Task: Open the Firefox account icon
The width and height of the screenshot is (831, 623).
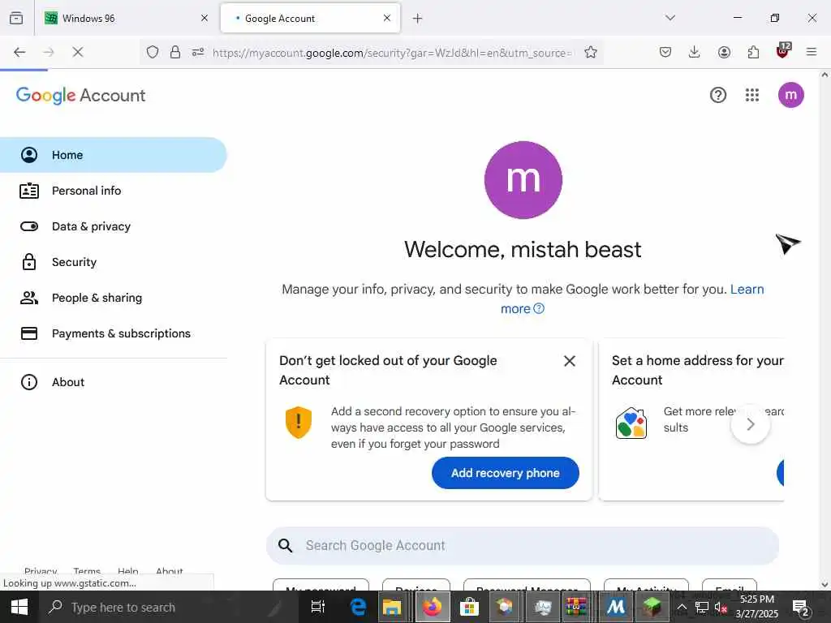Action: click(x=724, y=52)
